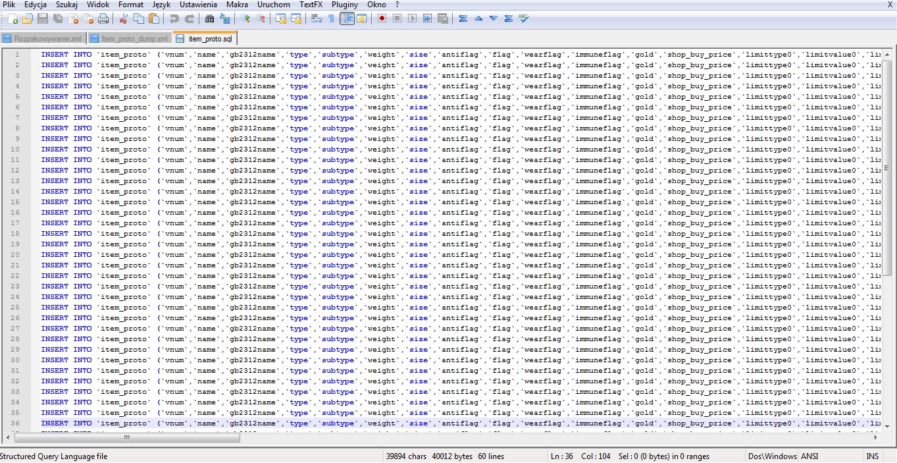This screenshot has height=463, width=897.
Task: Open the TextFX menu
Action: (311, 5)
